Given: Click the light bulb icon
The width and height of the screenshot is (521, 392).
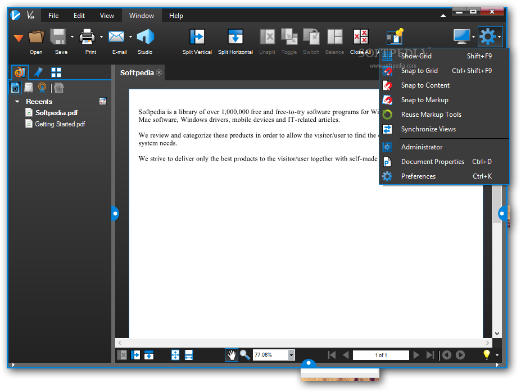Looking at the screenshot, I should [x=487, y=354].
